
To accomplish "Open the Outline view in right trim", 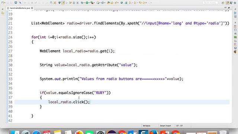I will [235, 13].
